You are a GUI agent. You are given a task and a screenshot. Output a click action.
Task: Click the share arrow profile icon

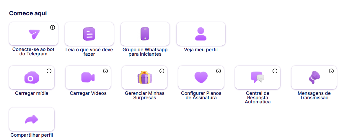click(x=32, y=119)
